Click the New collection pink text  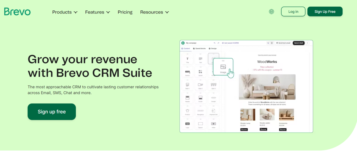[267, 67]
